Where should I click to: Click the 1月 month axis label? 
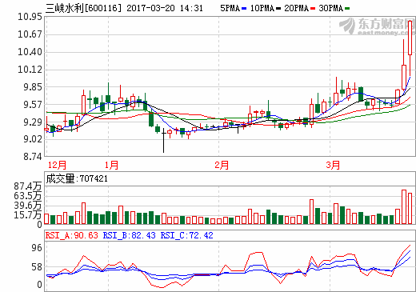(x=111, y=165)
